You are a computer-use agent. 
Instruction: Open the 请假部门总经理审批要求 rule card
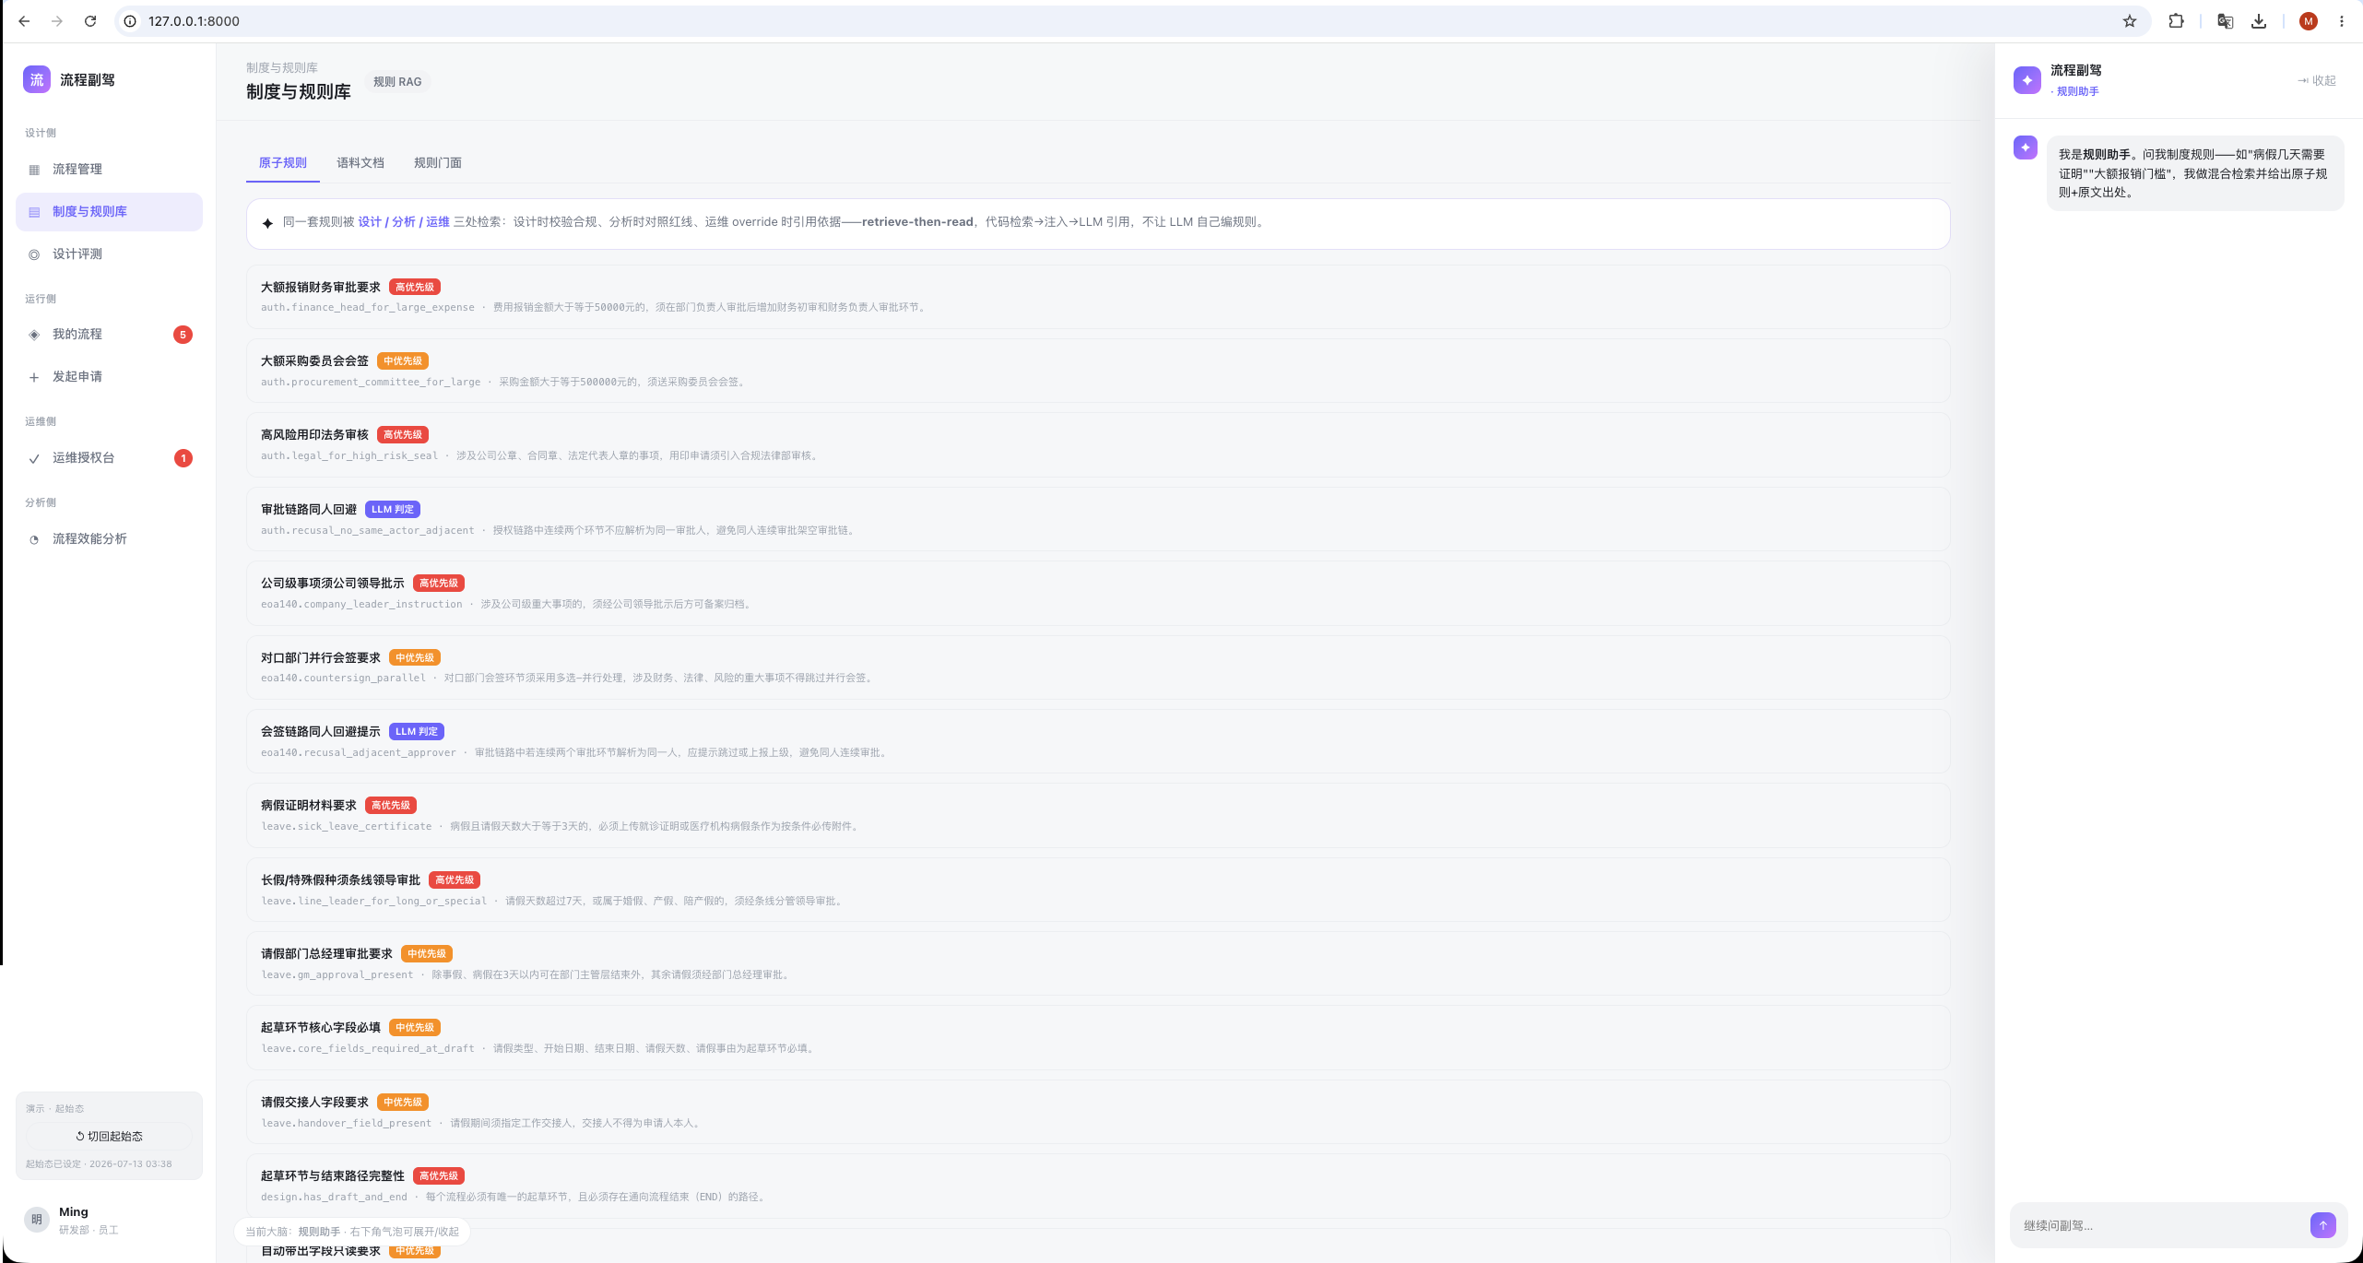click(1097, 963)
